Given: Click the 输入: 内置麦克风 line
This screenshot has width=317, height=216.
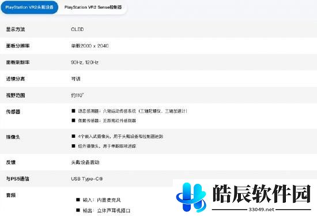Looking at the screenshot, I should [x=99, y=200].
